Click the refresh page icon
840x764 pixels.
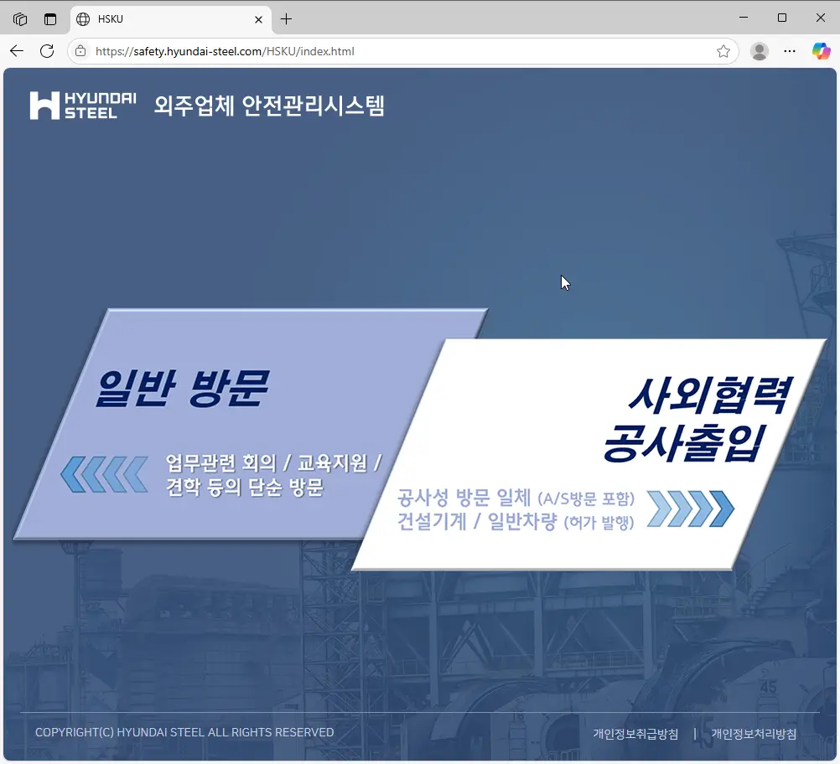(47, 51)
